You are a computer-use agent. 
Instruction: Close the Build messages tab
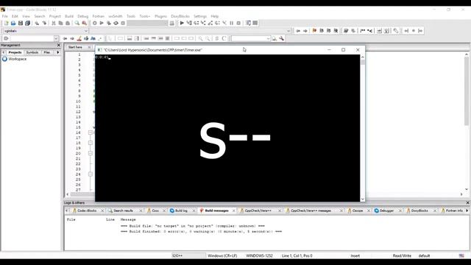pyautogui.click(x=234, y=211)
